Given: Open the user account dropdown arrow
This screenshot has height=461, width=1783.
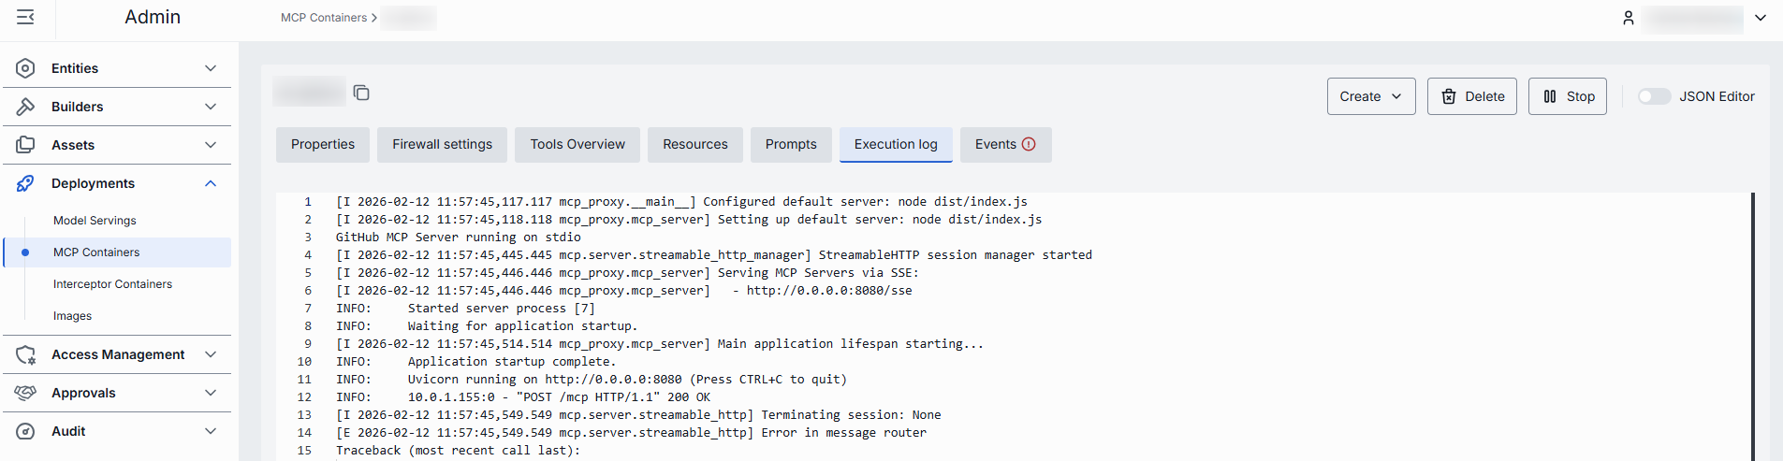Looking at the screenshot, I should pos(1760,18).
